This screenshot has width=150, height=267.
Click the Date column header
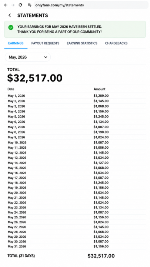[11, 89]
